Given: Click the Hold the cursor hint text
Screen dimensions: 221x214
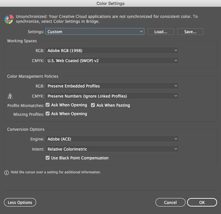Looking at the screenshot, I should coord(56,172).
